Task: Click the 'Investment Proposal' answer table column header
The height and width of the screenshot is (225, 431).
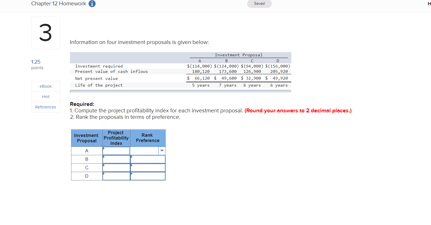Action: (x=86, y=138)
